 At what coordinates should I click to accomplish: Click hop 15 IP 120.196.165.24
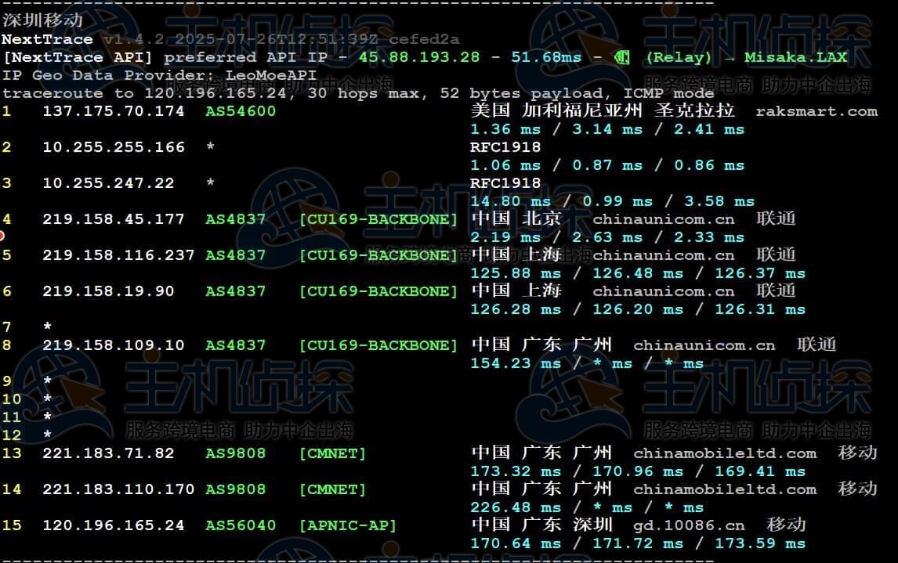click(x=114, y=525)
